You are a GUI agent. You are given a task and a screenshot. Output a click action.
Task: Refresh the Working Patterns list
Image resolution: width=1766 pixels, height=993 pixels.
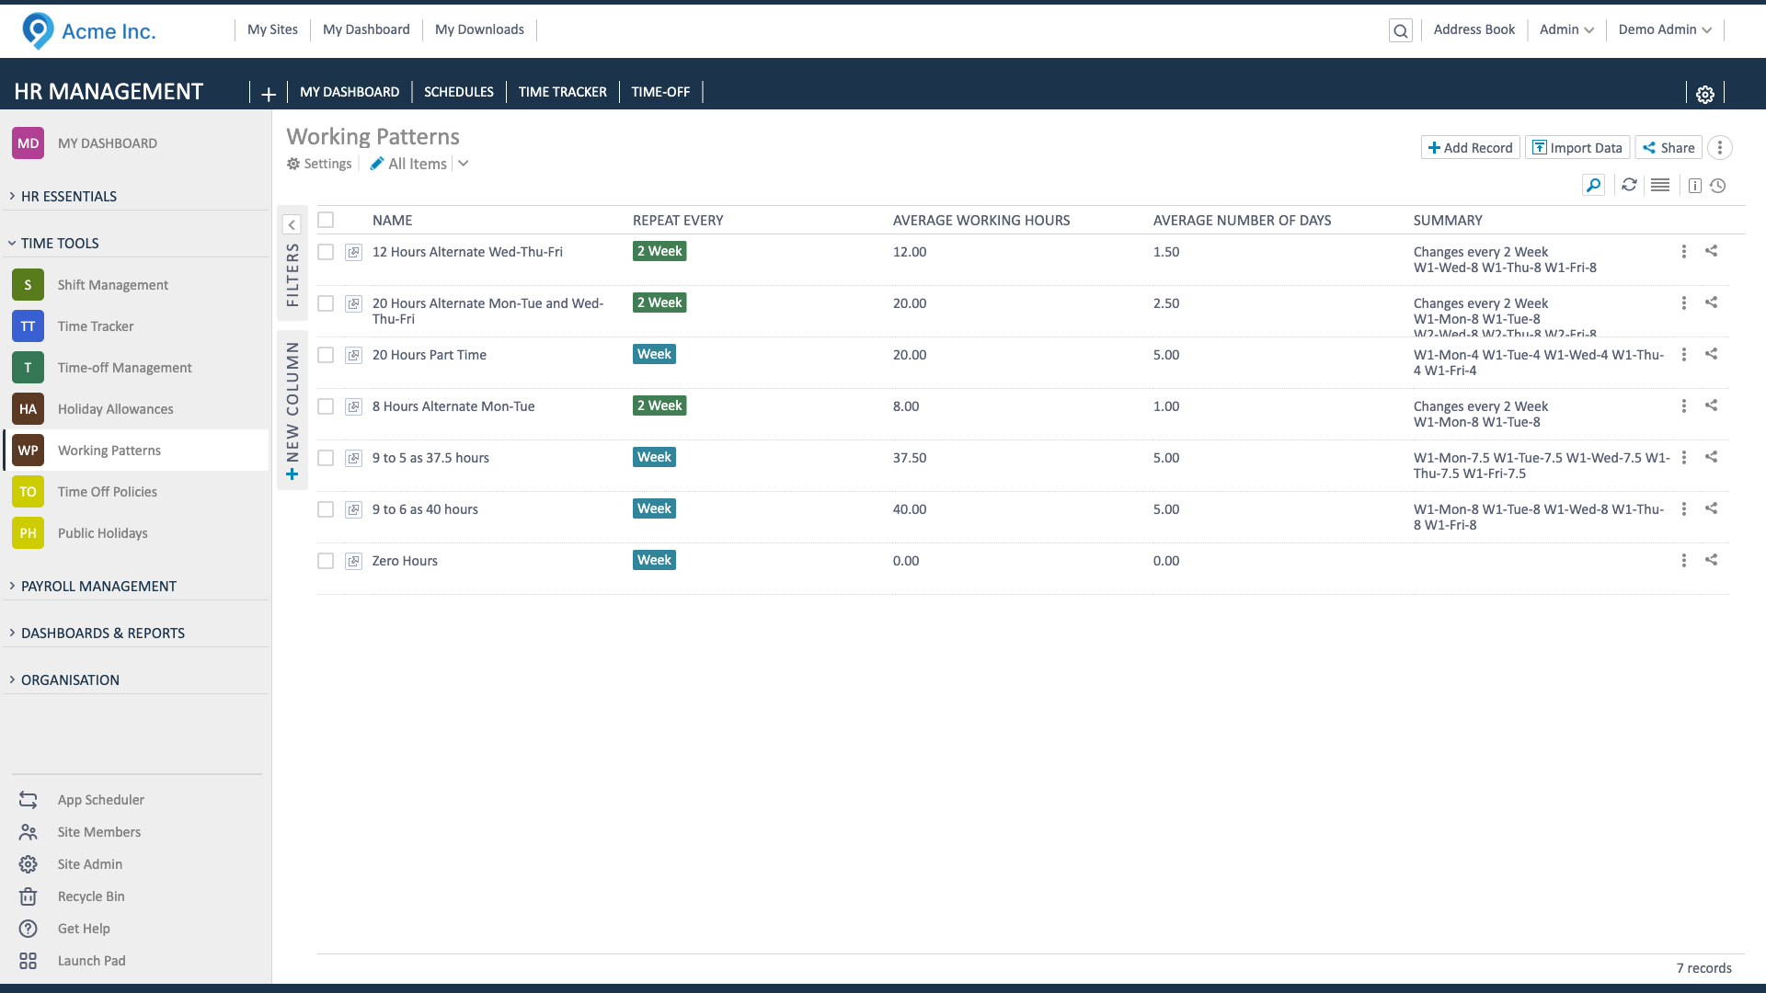tap(1629, 185)
